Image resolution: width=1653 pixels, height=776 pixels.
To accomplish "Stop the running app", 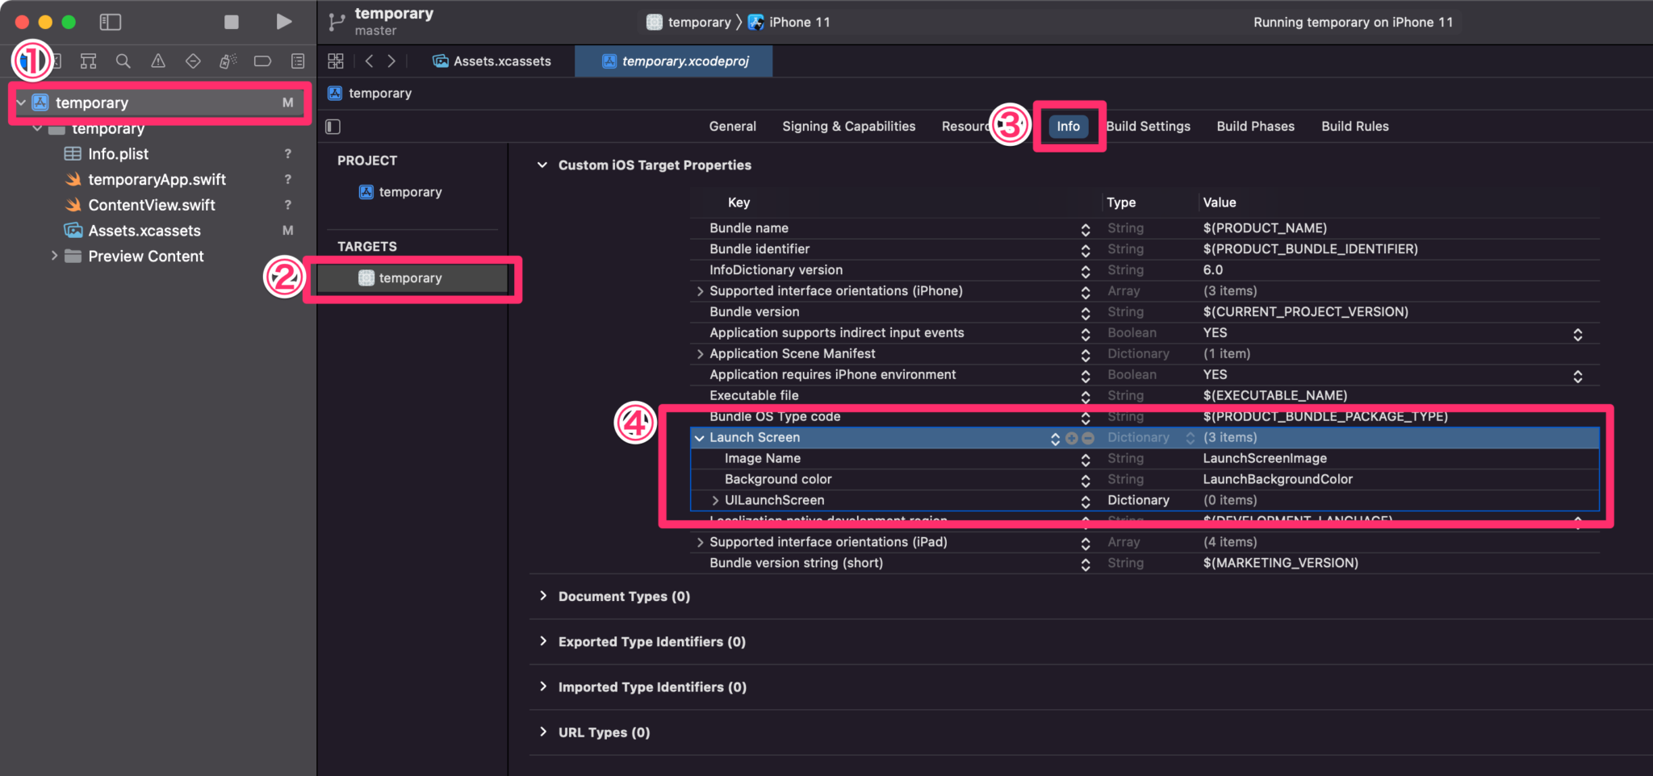I will 232,22.
